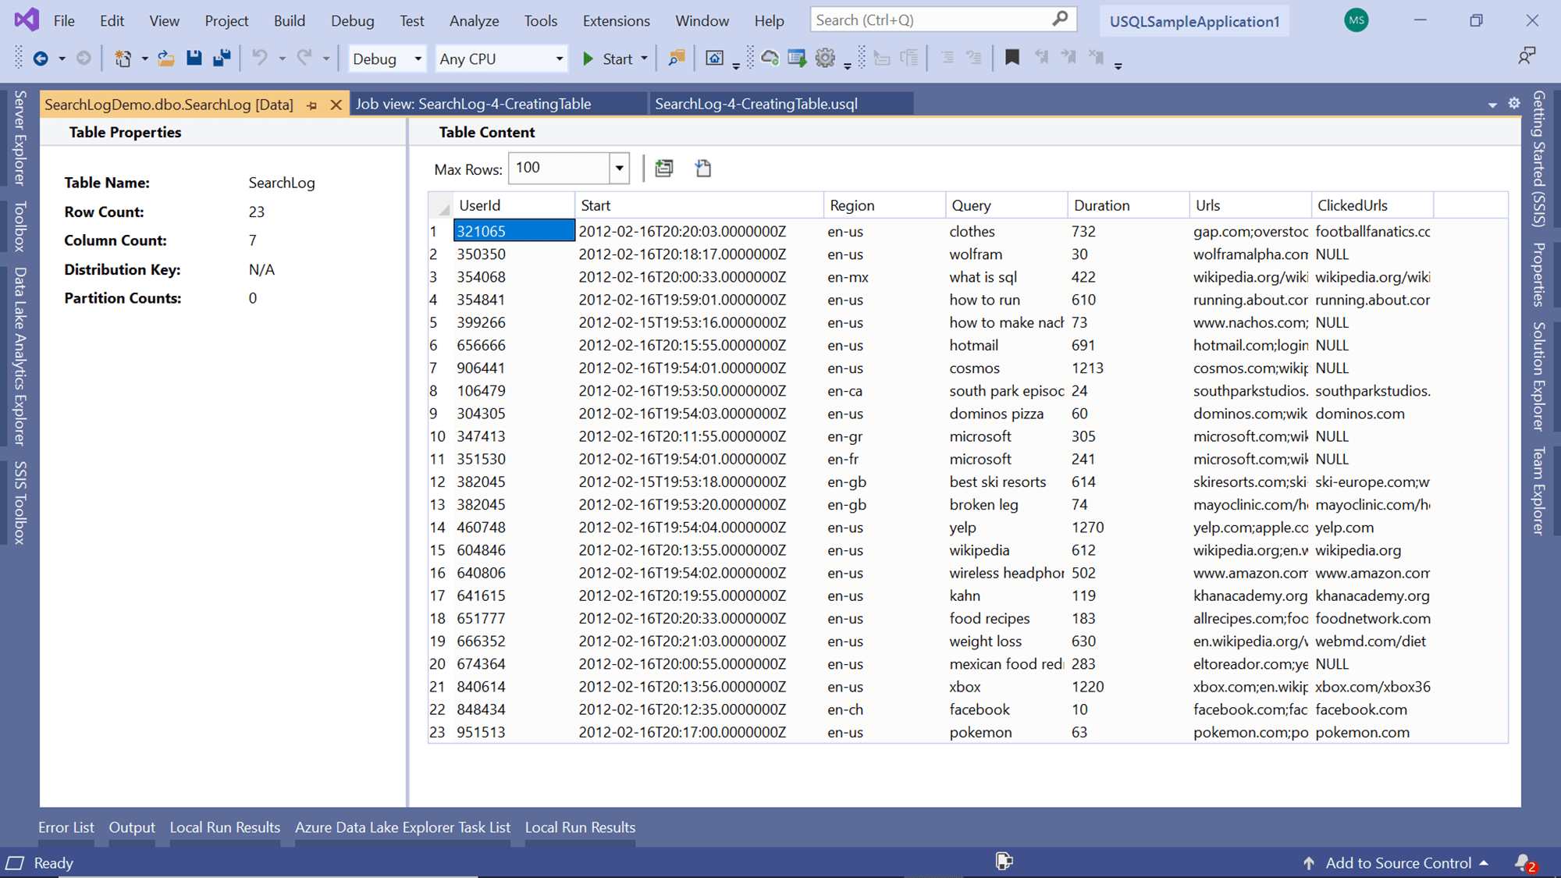Switch to SearchLog-4-CreatingTable.usql tab
Image resolution: width=1561 pixels, height=878 pixels.
coord(756,104)
